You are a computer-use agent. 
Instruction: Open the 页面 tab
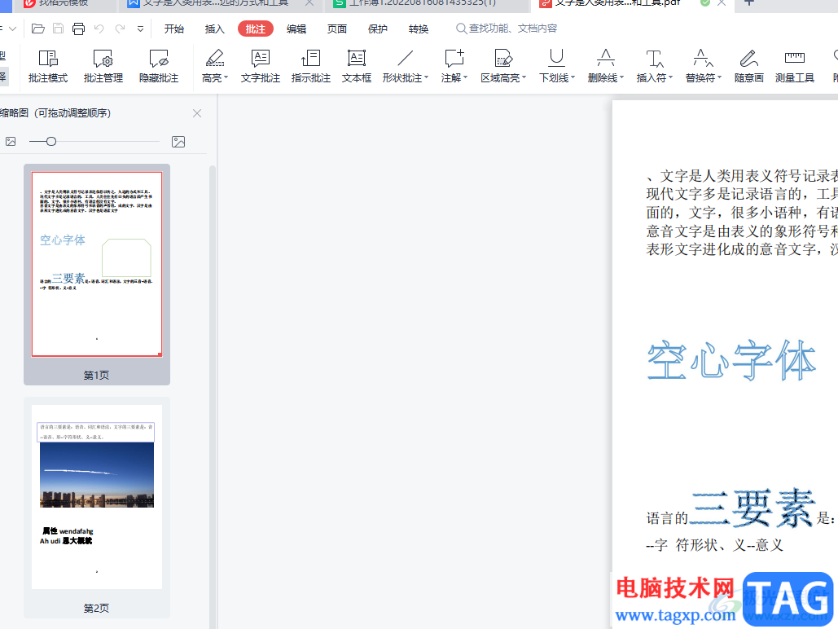pos(336,29)
